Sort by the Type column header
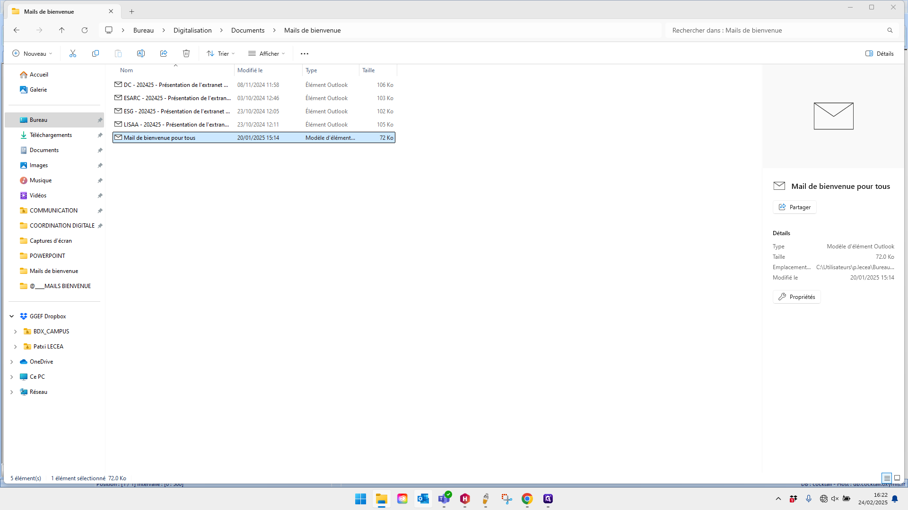Image resolution: width=908 pixels, height=510 pixels. point(331,70)
